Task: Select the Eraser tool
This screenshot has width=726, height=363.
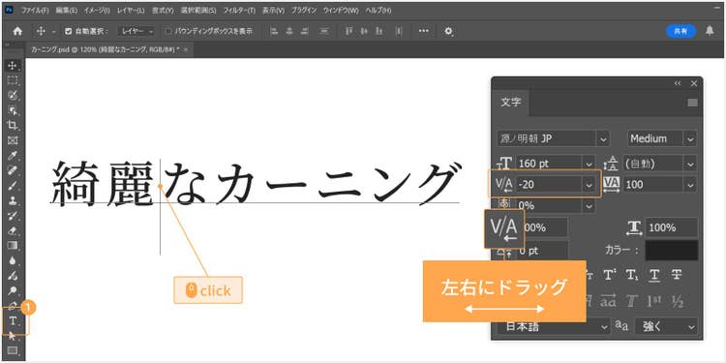Action: coord(13,230)
